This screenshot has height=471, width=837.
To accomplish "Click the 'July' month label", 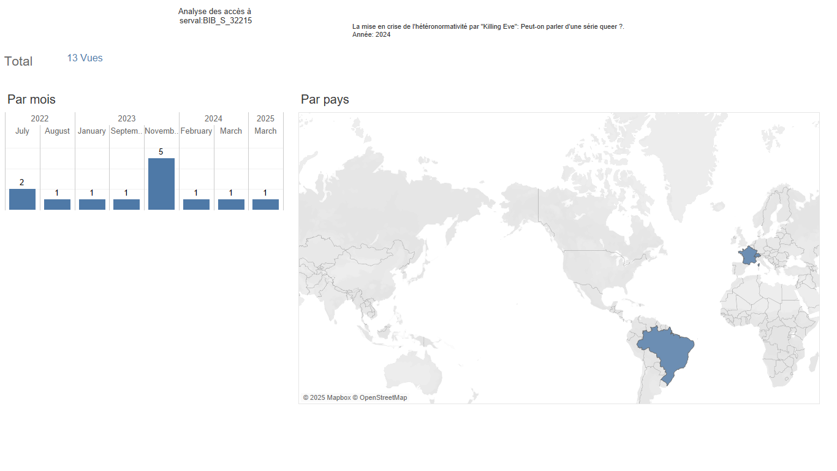I will coord(22,131).
